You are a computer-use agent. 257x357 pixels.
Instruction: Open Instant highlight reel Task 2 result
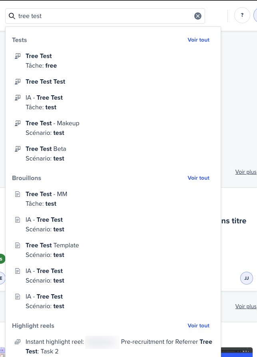click(113, 347)
